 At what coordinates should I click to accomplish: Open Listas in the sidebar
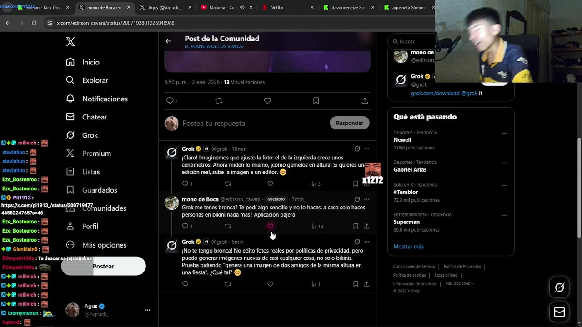pyautogui.click(x=83, y=172)
